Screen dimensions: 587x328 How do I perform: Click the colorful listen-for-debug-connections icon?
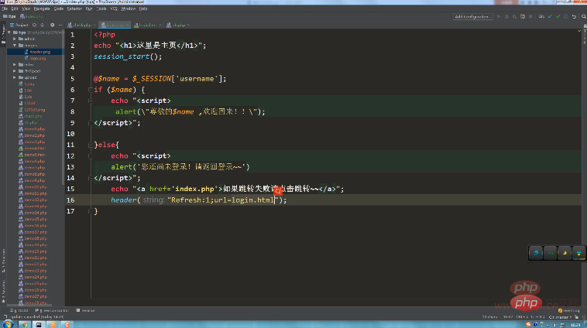point(523,16)
